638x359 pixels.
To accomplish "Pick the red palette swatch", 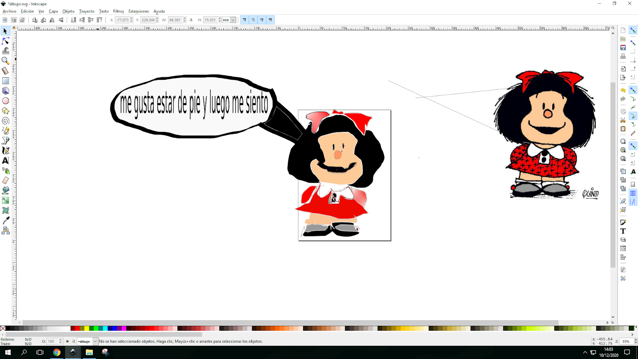I will coord(77,329).
